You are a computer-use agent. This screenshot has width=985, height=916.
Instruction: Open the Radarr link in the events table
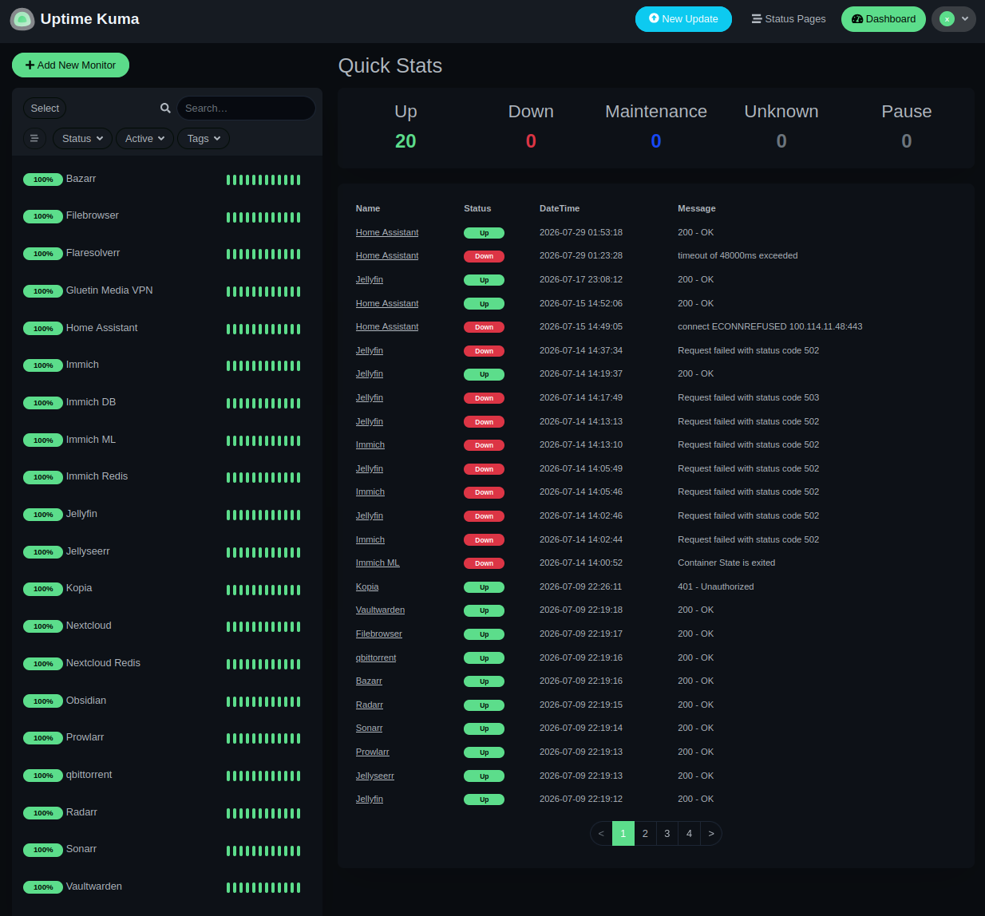[x=370, y=705]
